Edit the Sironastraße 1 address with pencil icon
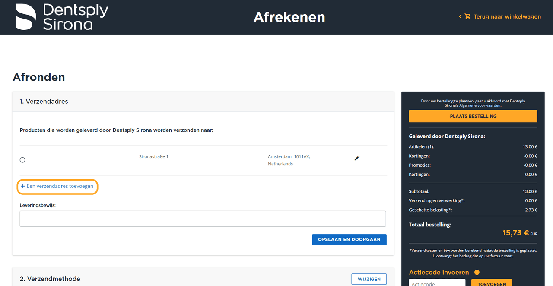 tap(357, 158)
